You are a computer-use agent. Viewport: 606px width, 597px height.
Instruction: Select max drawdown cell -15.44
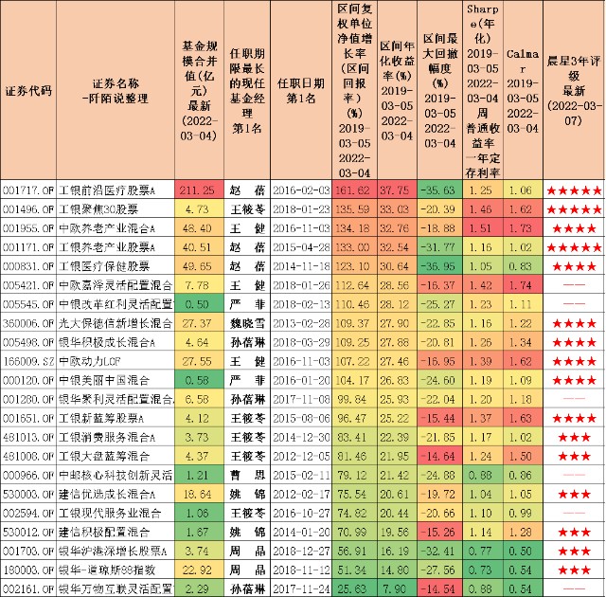click(440, 418)
